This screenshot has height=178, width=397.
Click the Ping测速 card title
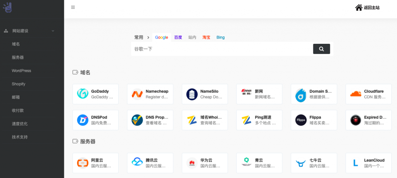[263, 118]
